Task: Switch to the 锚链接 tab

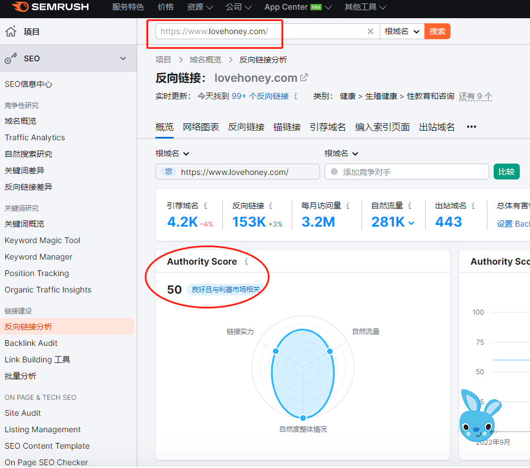Action: tap(287, 127)
